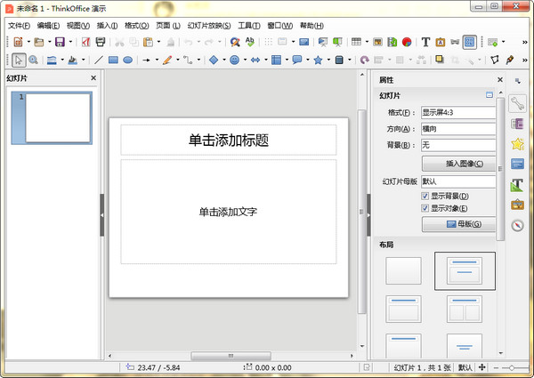Screen dimensions: 534x378
Task: Click the 插入图像 button
Action: coord(457,164)
